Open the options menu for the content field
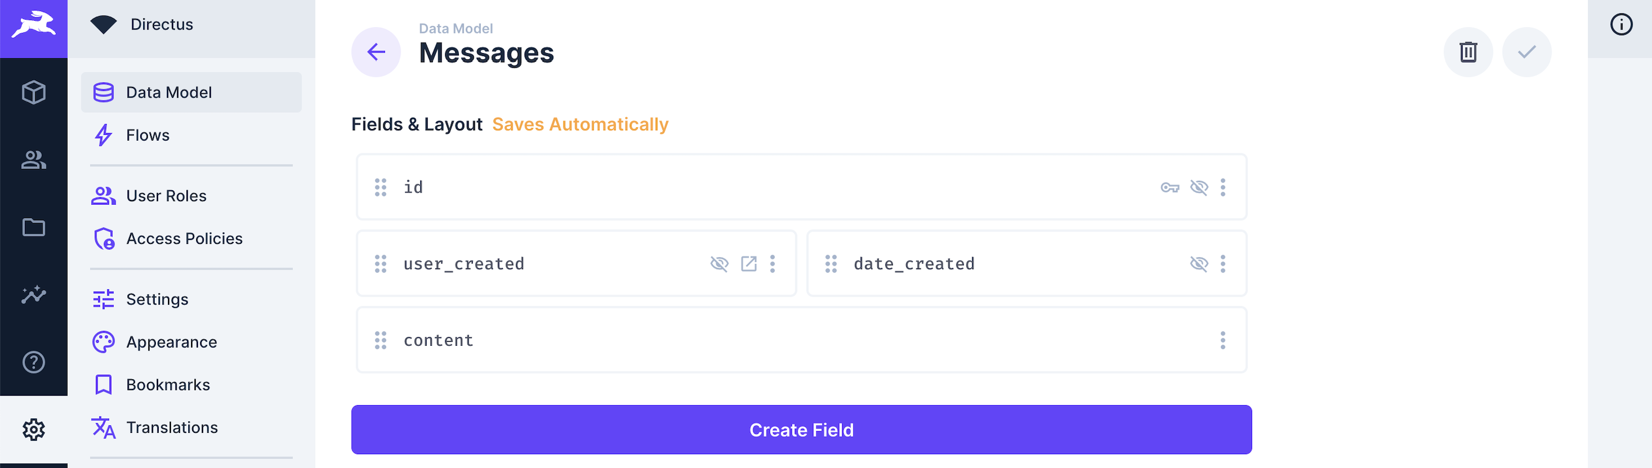Image resolution: width=1652 pixels, height=468 pixels. [1223, 340]
